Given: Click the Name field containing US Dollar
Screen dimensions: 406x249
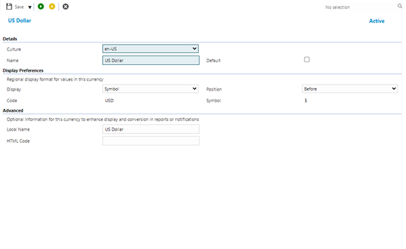Looking at the screenshot, I should (x=151, y=60).
